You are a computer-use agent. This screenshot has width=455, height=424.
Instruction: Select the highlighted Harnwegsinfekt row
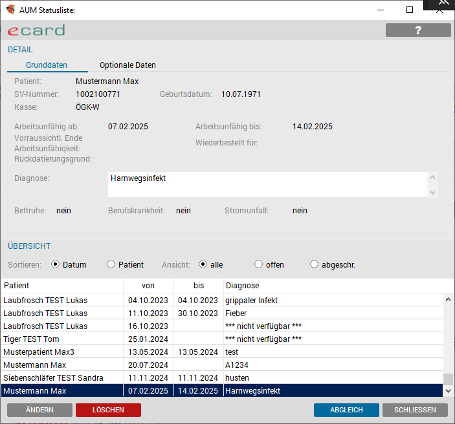[x=222, y=390]
